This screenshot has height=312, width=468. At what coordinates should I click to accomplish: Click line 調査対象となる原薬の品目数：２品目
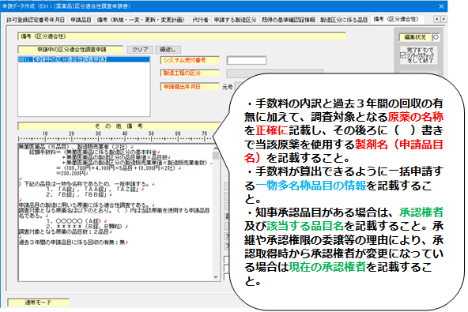[63, 231]
